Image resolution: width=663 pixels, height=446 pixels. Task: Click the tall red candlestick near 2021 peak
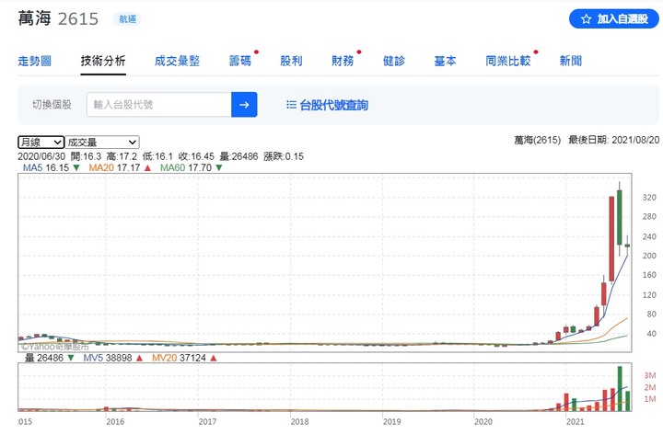pos(611,238)
